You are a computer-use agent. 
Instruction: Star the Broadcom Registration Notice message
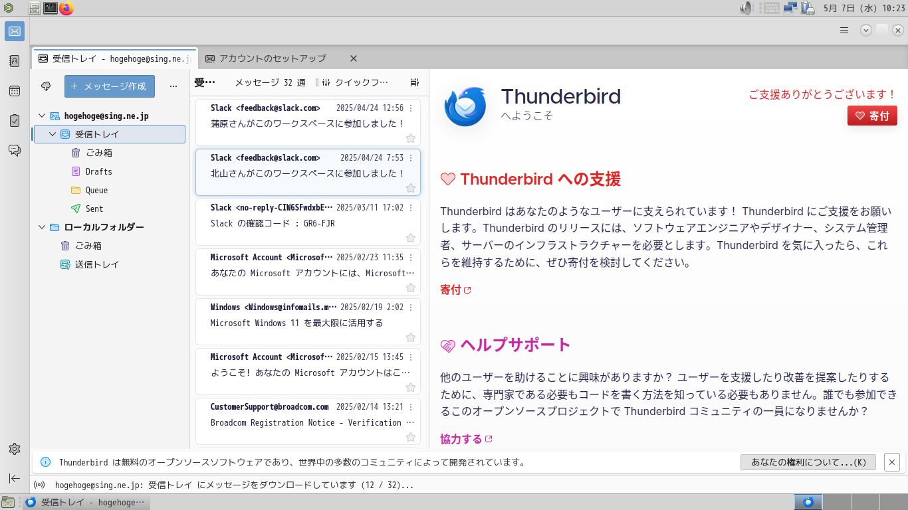[411, 437]
